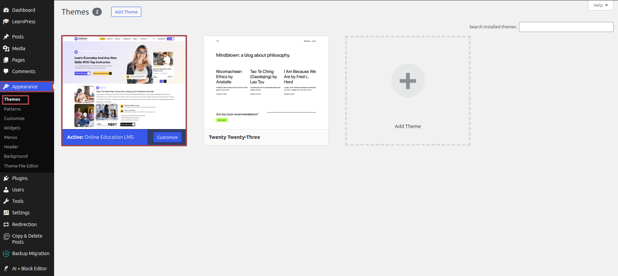Viewport: 618px width, 276px height.
Task: Open the Online Education LMS theme preview
Action: pos(124,83)
